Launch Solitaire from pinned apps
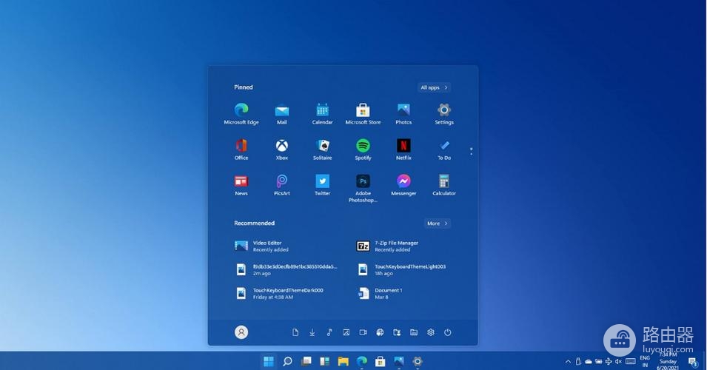The height and width of the screenshot is (370, 707). tap(322, 146)
